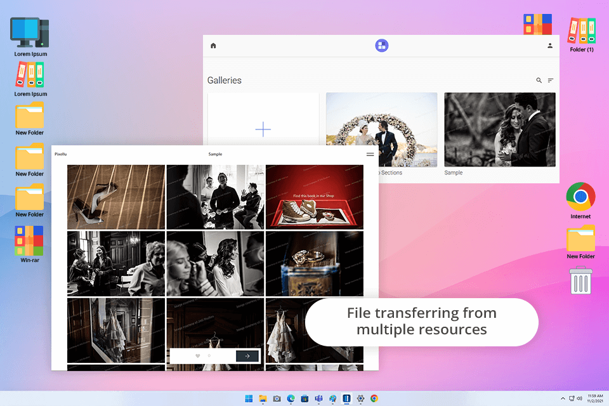Open the New Folder directly above Win-rar

coord(30,200)
